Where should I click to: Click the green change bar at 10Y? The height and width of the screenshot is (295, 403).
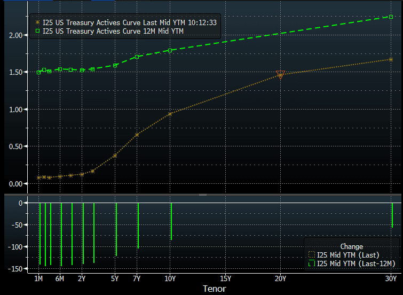tap(171, 221)
